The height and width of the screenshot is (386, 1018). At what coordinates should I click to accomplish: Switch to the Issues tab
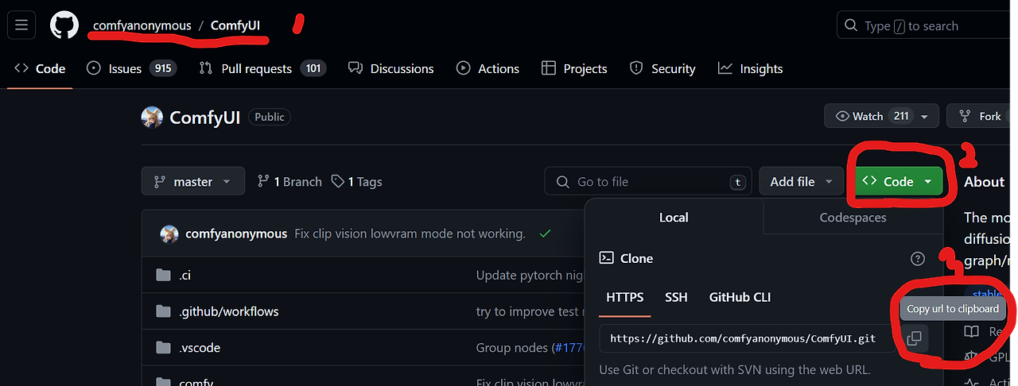pyautogui.click(x=125, y=69)
